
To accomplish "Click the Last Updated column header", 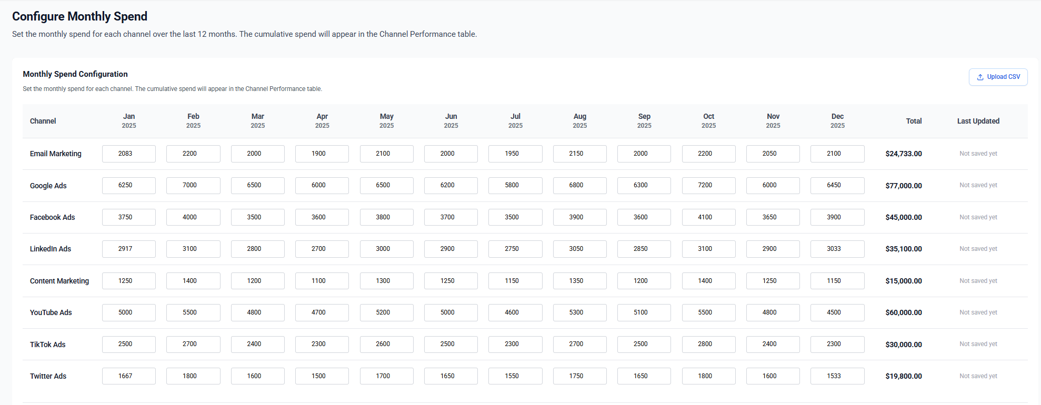I will (978, 121).
